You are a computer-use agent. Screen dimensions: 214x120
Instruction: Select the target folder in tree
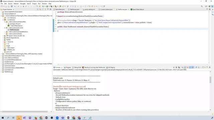[8, 46]
